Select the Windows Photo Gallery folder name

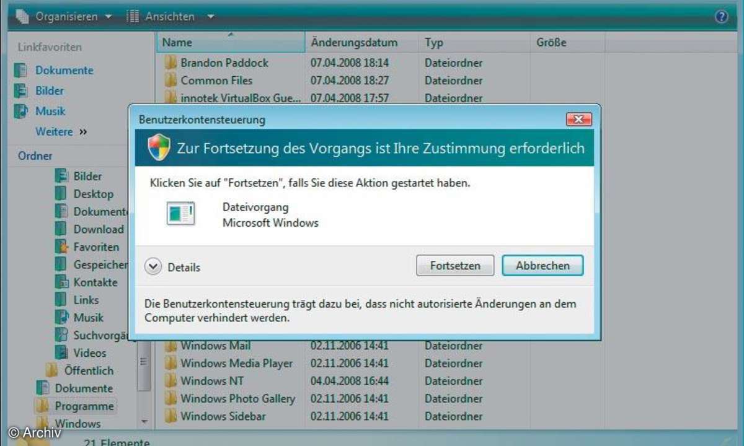click(x=237, y=399)
